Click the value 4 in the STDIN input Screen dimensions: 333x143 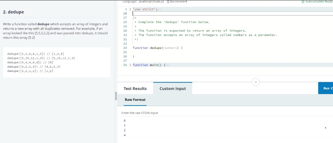pyautogui.click(x=125, y=135)
